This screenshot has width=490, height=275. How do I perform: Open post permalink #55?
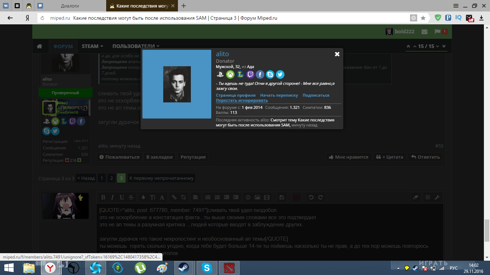pyautogui.click(x=439, y=146)
